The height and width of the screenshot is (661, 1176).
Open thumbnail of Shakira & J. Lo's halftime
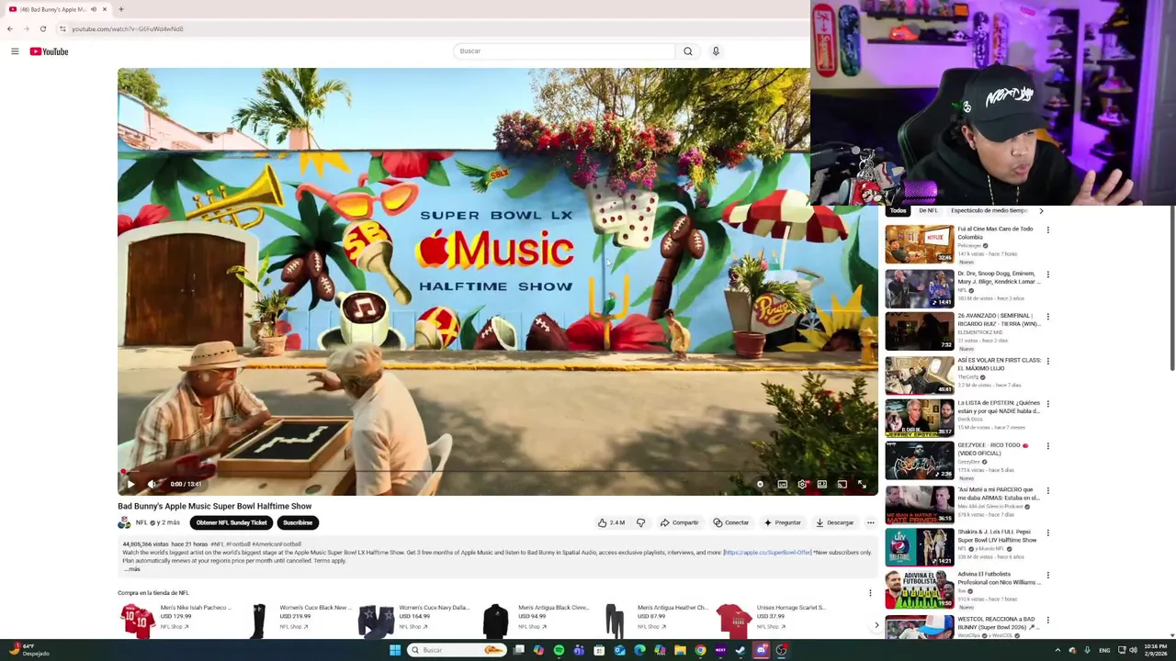(920, 547)
